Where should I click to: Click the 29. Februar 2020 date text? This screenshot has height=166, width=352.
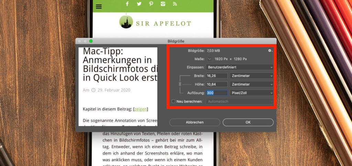[x=114, y=90]
